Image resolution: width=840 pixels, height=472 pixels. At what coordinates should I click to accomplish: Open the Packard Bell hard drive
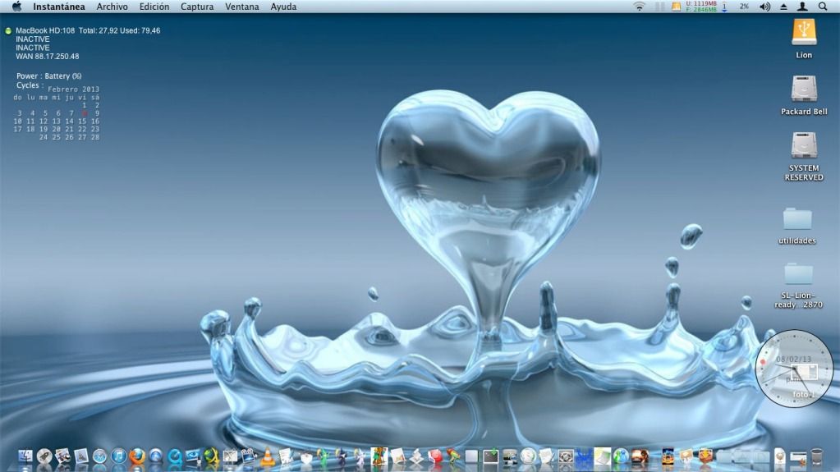coord(804,89)
